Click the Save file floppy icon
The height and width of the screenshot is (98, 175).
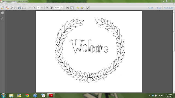pos(16,8)
